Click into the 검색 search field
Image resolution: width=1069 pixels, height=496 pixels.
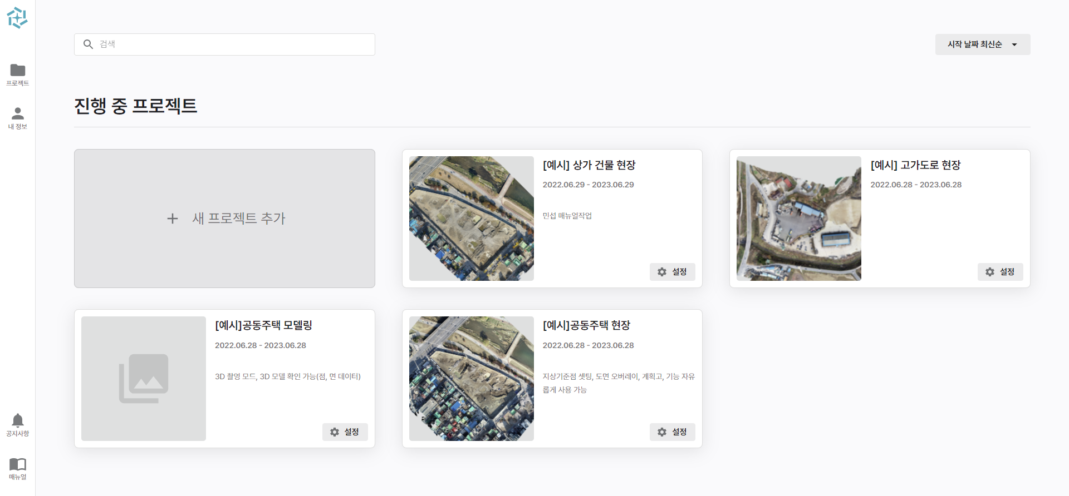tap(234, 44)
